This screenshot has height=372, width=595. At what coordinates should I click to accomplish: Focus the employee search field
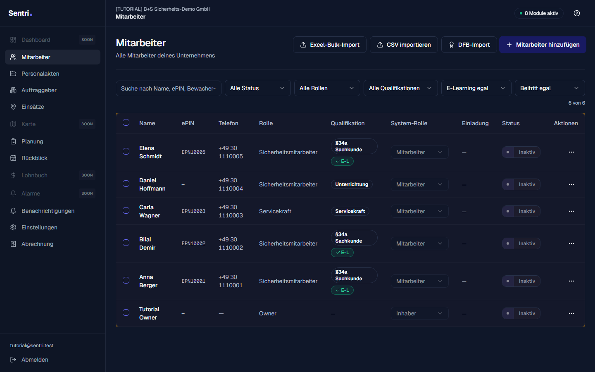click(x=169, y=88)
